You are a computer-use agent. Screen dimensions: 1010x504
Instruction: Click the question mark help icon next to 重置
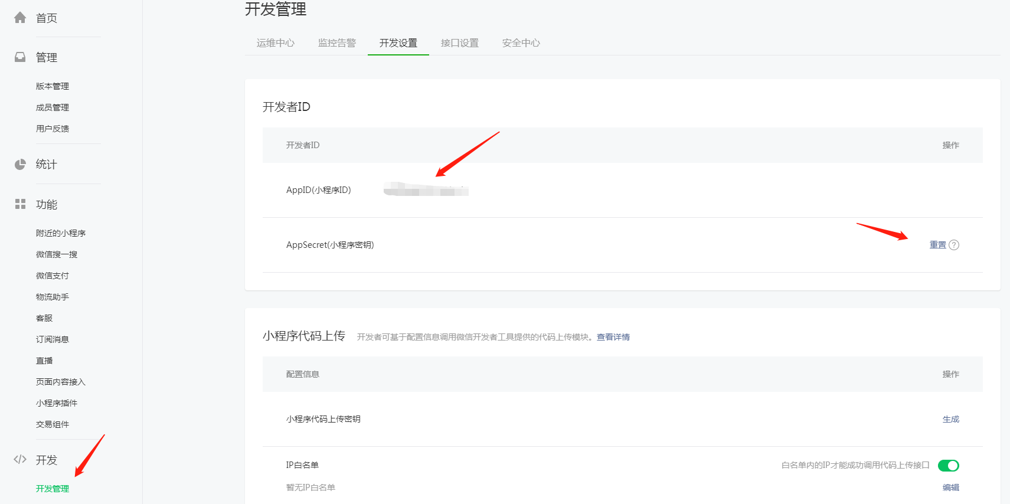954,245
